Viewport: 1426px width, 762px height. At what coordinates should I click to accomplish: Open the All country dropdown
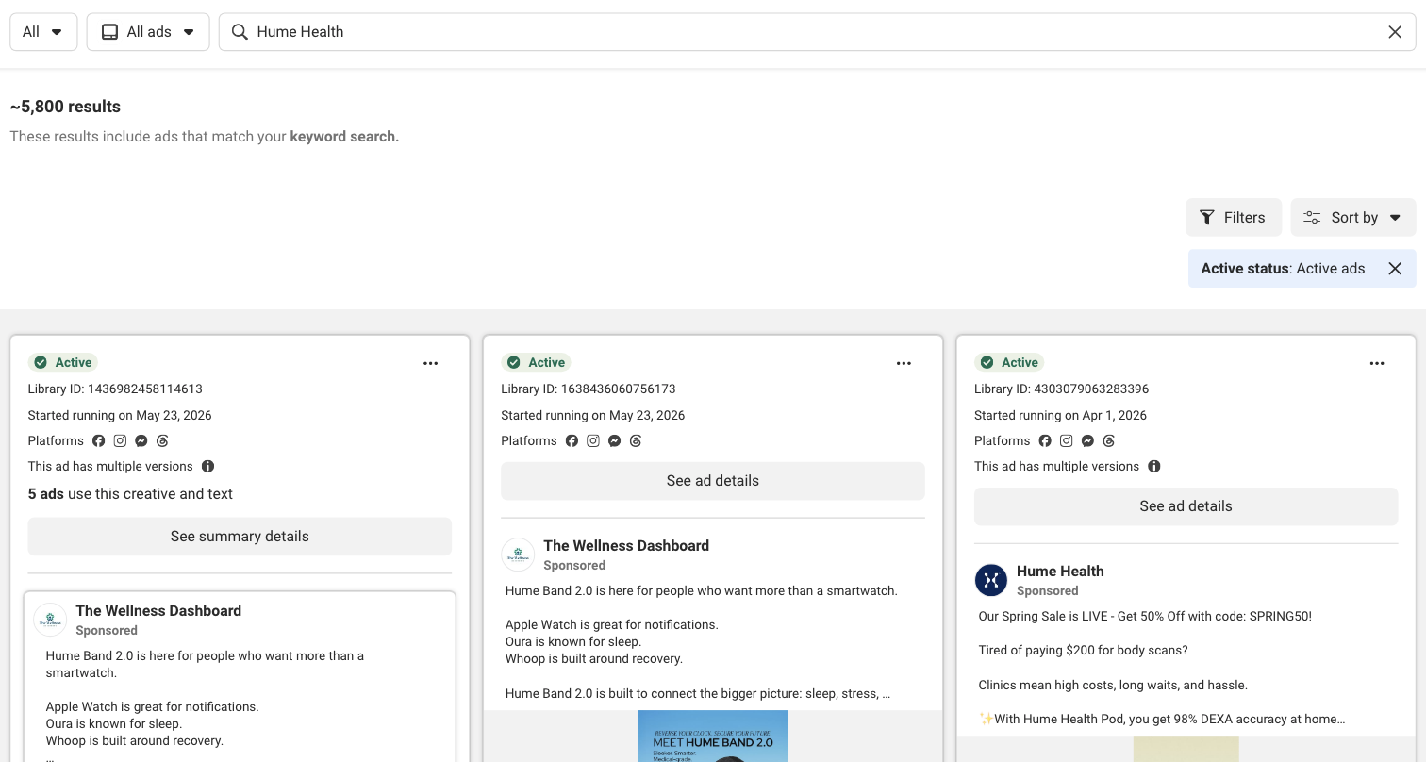click(x=43, y=32)
